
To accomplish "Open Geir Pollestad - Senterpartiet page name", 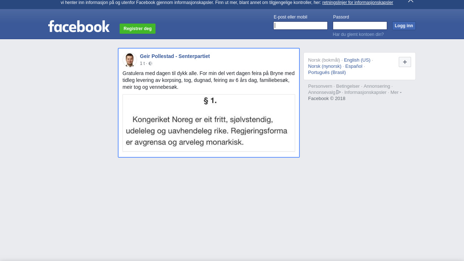I will coord(175,56).
